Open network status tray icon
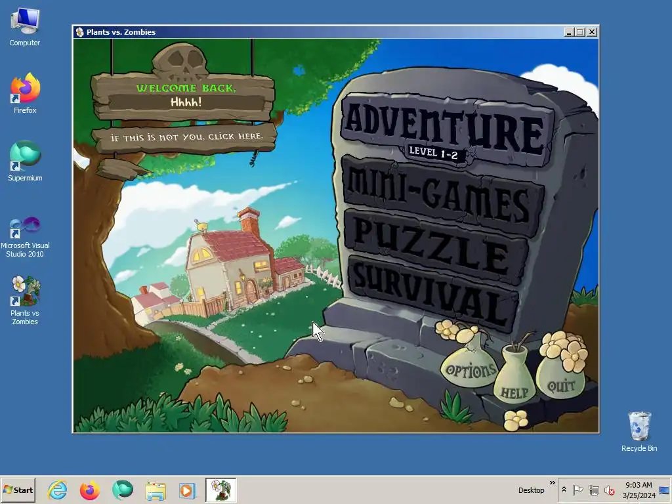 pos(593,490)
